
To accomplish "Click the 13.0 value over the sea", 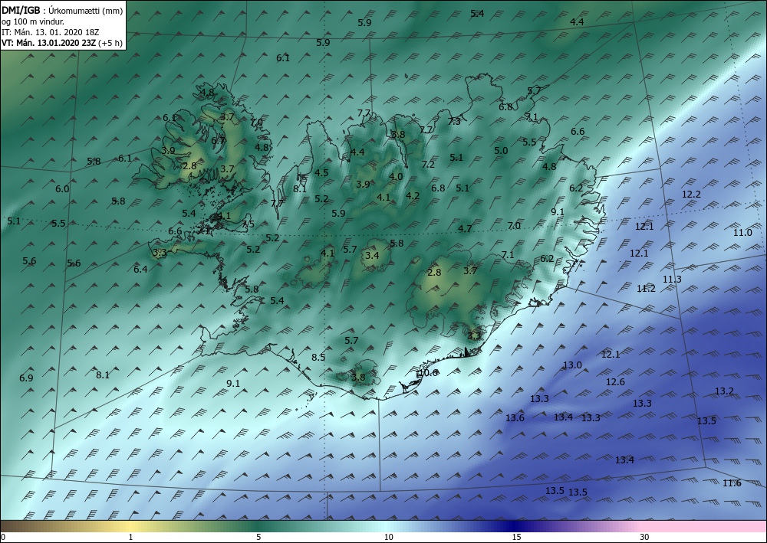I will (572, 365).
